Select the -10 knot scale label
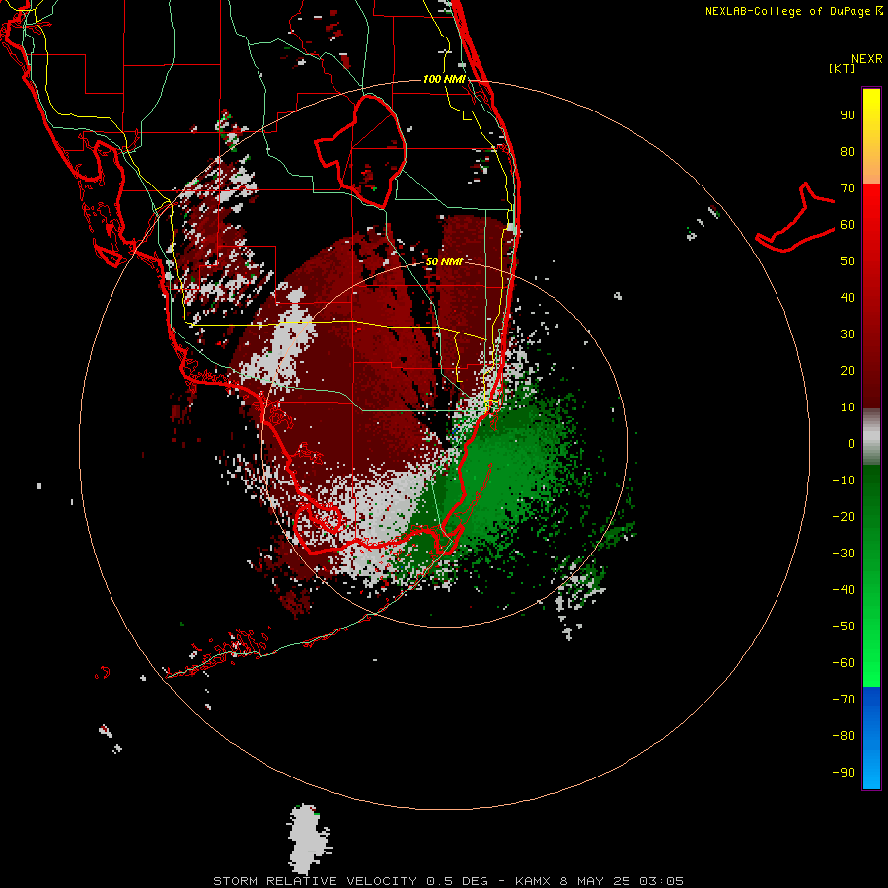The width and height of the screenshot is (888, 888). point(844,481)
